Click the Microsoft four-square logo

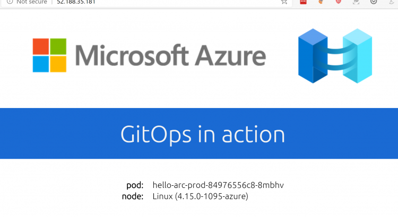(49, 55)
